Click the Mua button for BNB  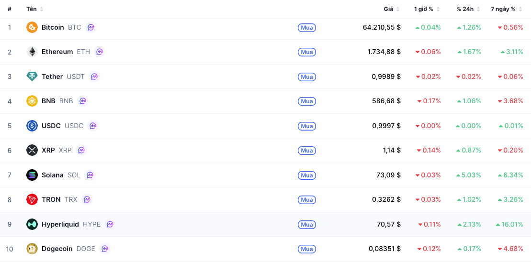307,101
